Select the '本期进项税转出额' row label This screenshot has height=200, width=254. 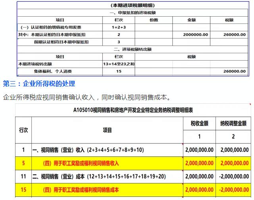click(35, 64)
